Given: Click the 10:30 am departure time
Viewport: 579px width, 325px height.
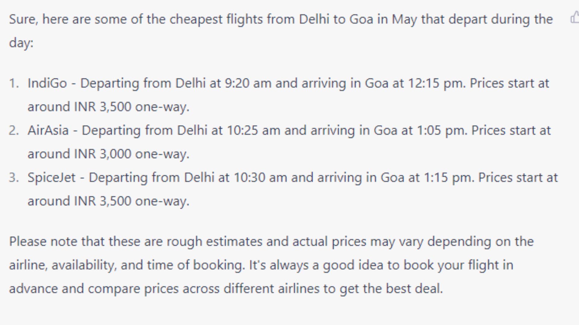Looking at the screenshot, I should 261,178.
